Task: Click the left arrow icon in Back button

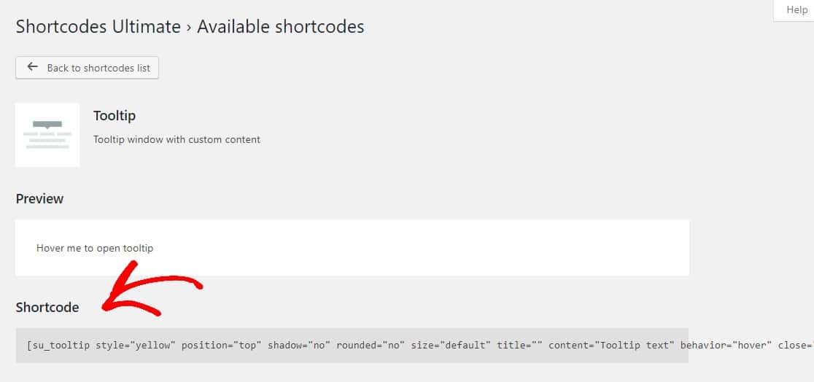Action: pos(33,66)
